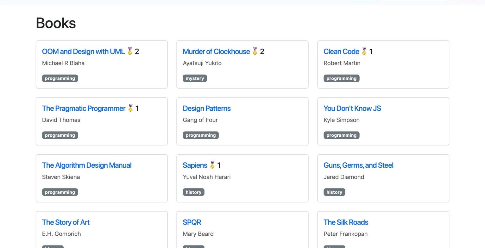485x248 pixels.
Task: Click author name David Thomas
Action: point(61,120)
